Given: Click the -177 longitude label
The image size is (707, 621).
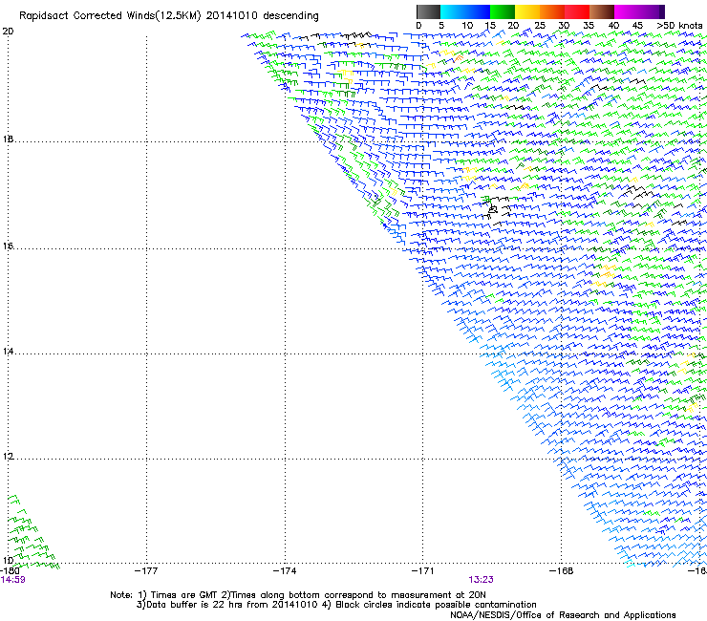Looking at the screenshot, I should 146,571.
